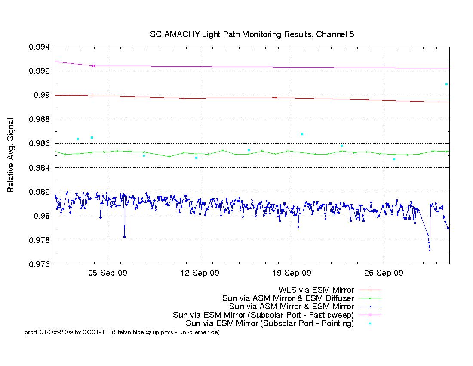Click the 0.986 y-axis tick label
Image resolution: width=473 pixels, height=366 pixels.
[x=39, y=144]
